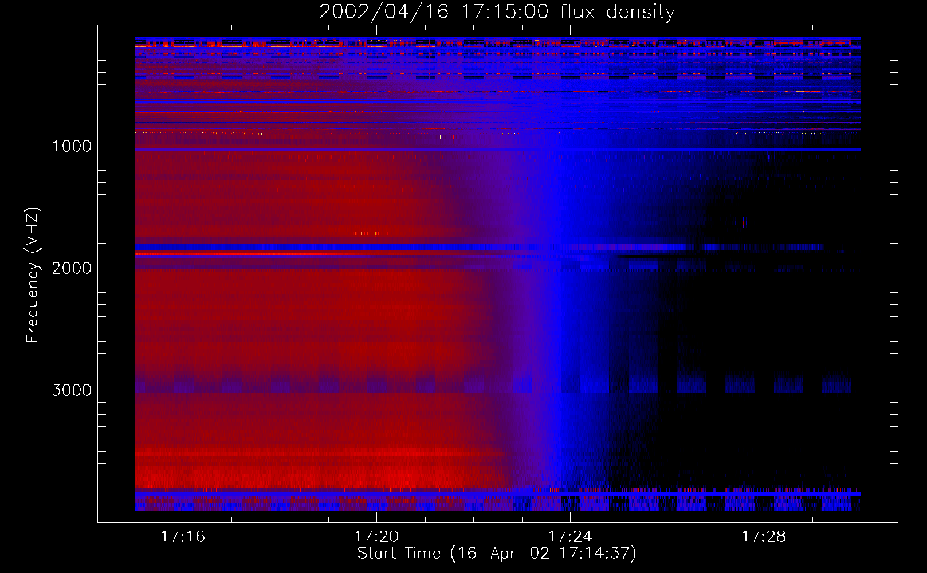Click the 17:24 time tick label
927x573 pixels.
coord(570,537)
